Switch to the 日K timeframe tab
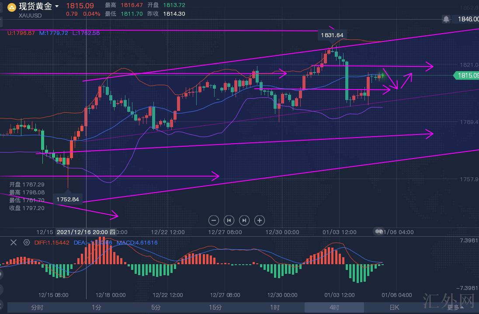The height and width of the screenshot is (314, 479). click(394, 307)
